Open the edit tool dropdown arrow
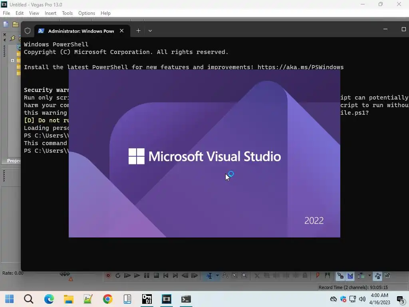The width and height of the screenshot is (409, 307). 217,276
